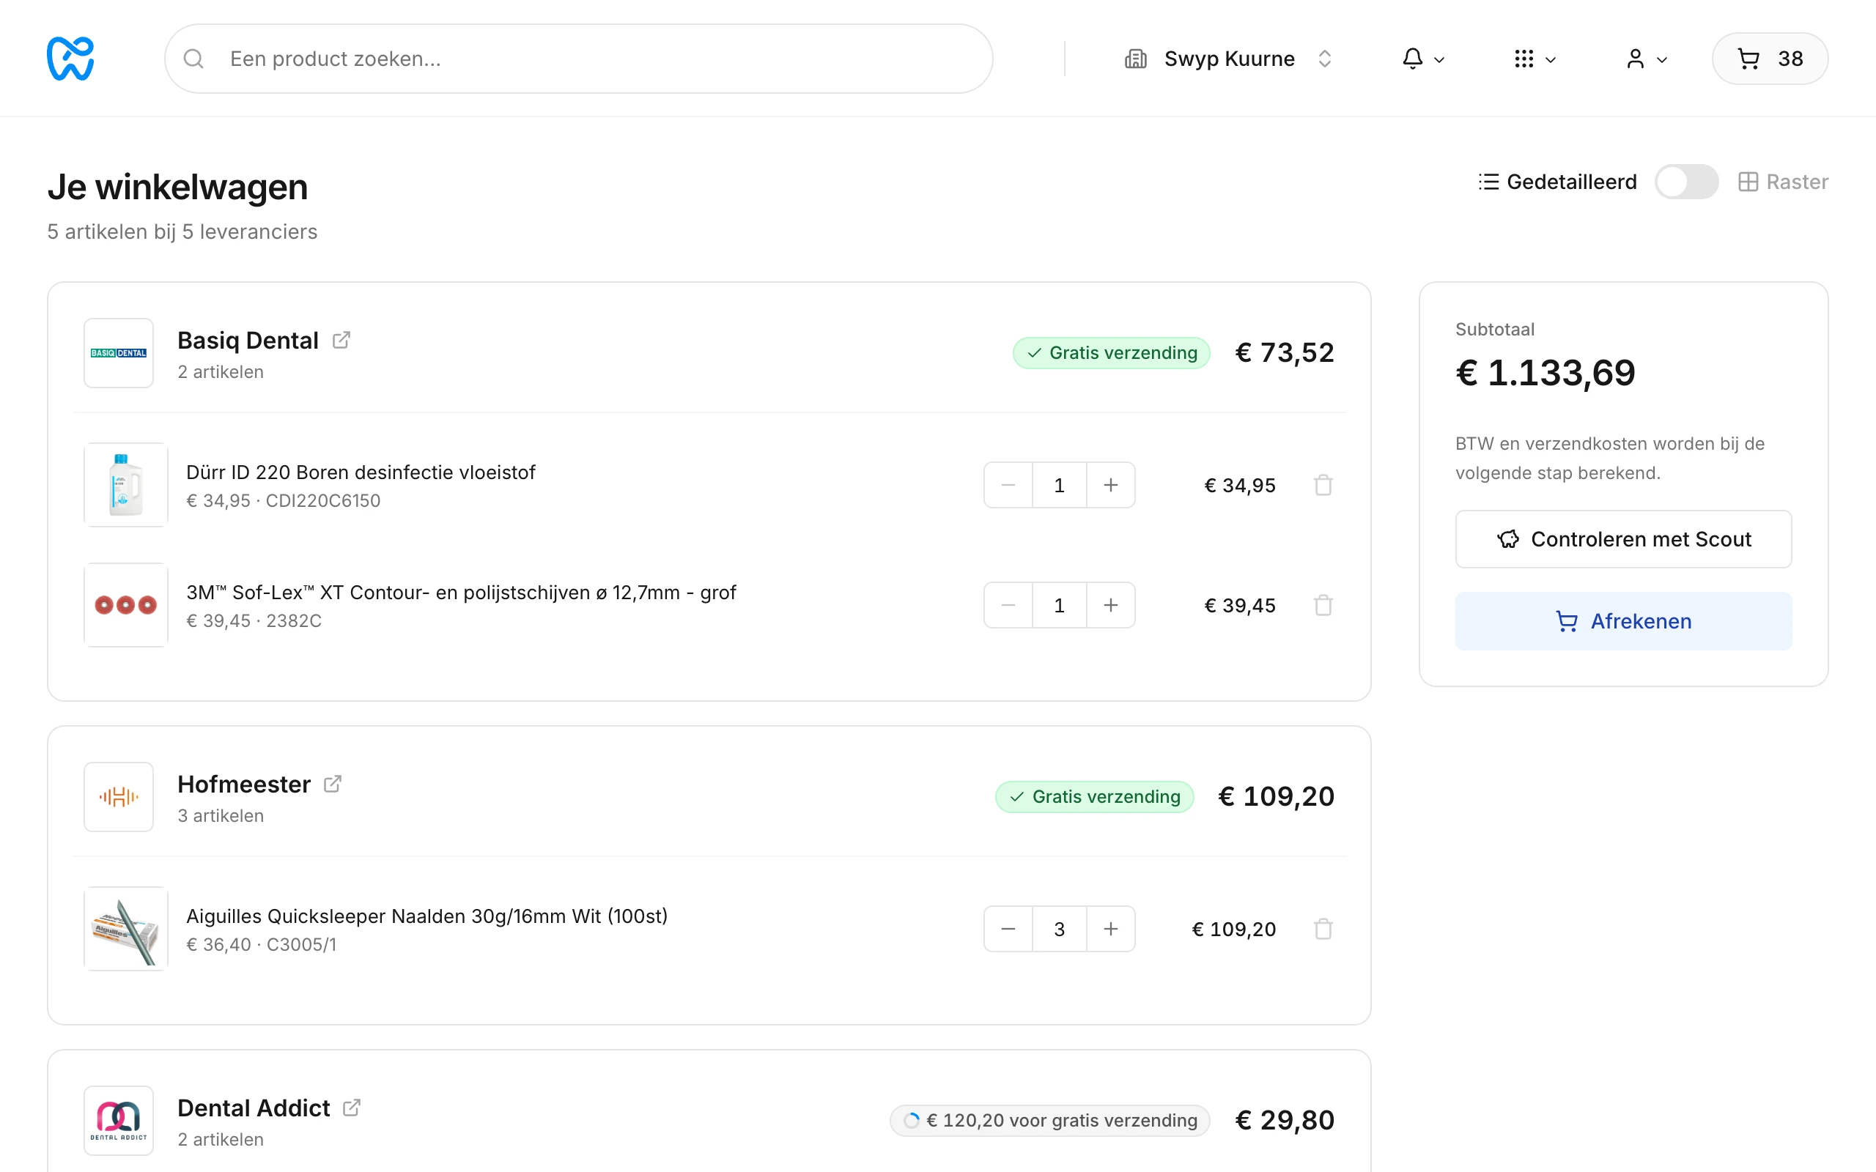Open the Dental Addict supplier name

[254, 1108]
